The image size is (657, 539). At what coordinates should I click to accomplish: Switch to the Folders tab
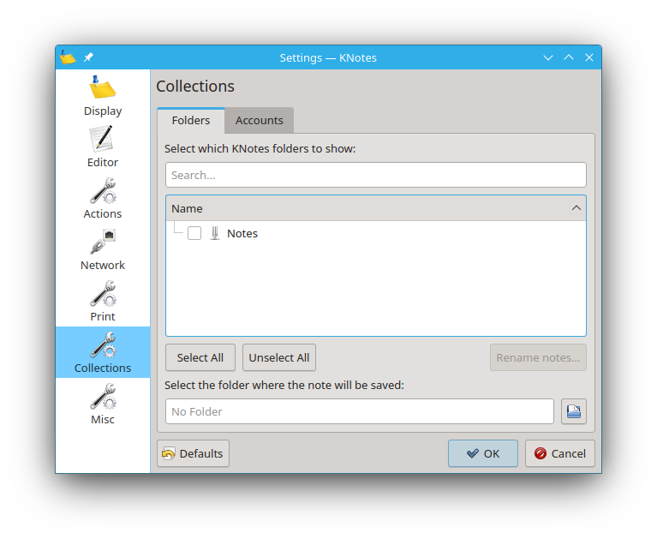click(191, 120)
